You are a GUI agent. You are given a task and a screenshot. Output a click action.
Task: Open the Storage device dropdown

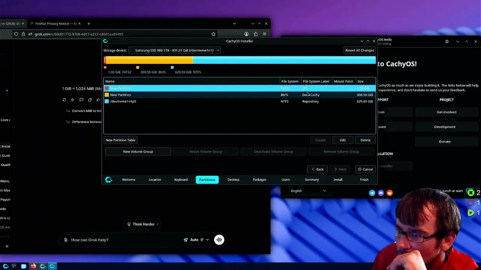coord(174,50)
